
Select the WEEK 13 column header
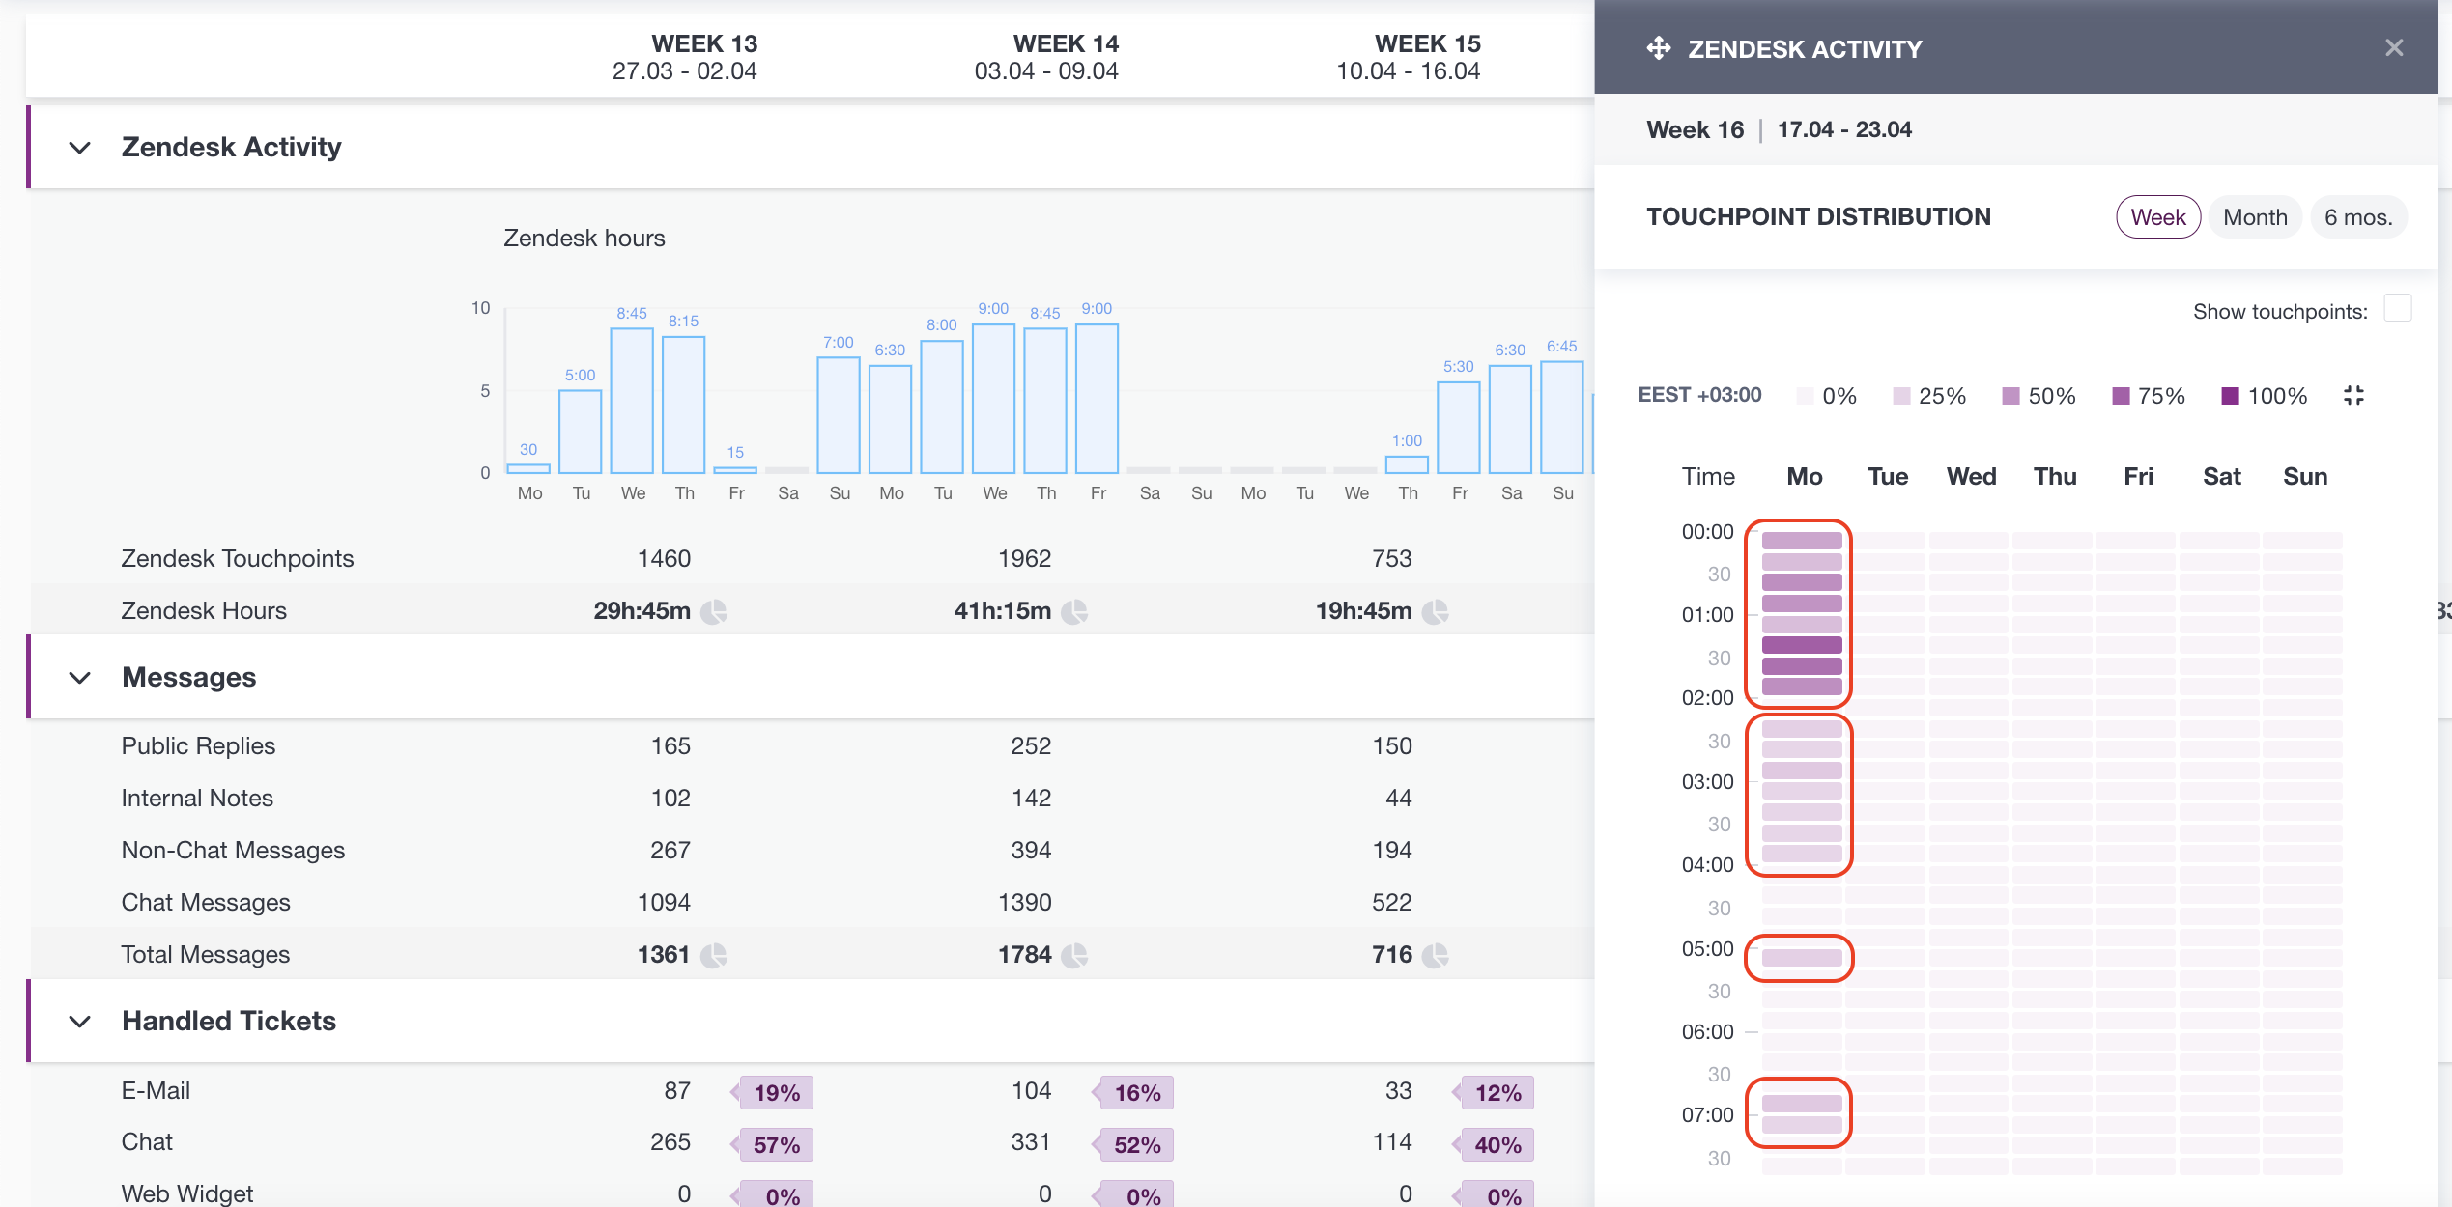(x=685, y=57)
